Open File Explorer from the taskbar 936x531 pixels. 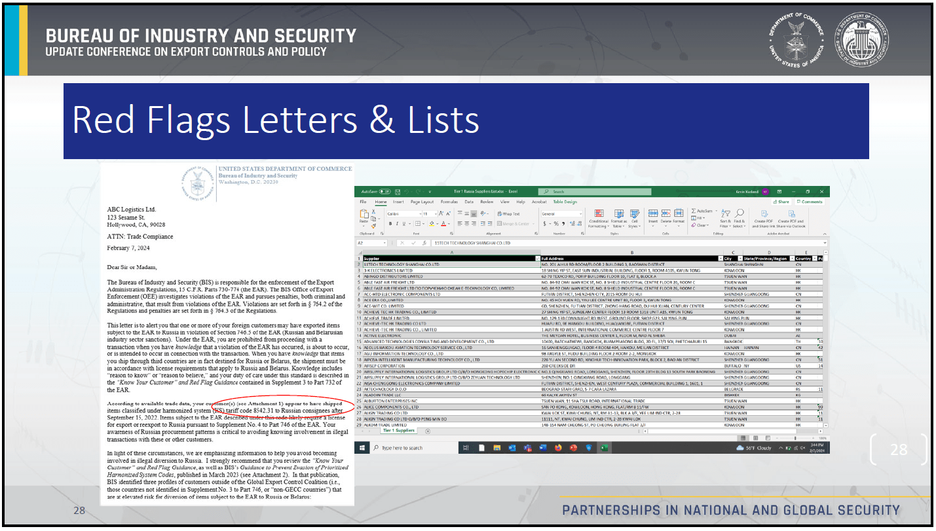click(497, 448)
